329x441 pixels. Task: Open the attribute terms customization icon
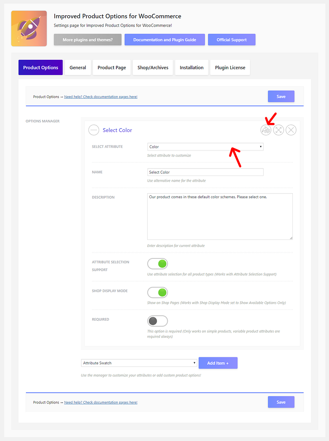[266, 130]
